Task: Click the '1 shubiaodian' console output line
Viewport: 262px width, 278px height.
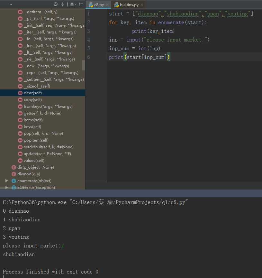Action: coord(22,220)
